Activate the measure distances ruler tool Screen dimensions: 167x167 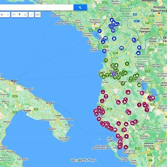click(38, 15)
